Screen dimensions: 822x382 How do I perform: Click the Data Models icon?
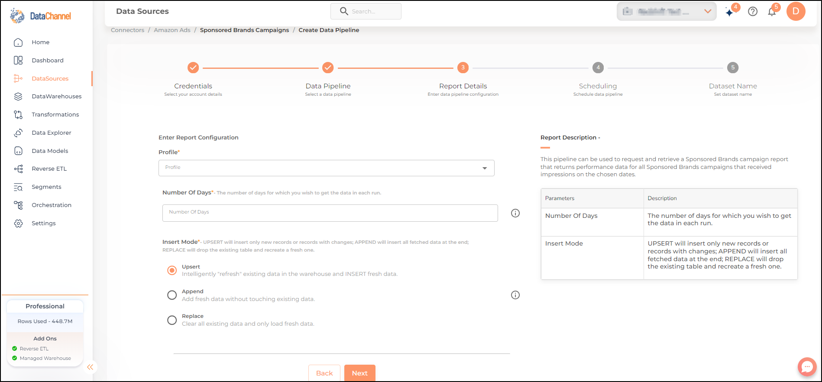(18, 151)
